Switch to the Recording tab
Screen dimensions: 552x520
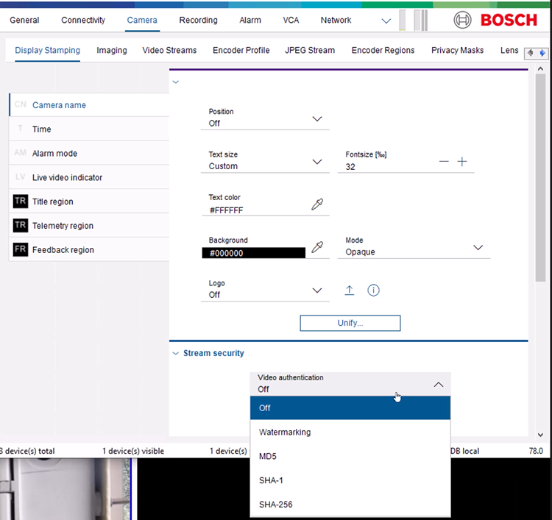click(198, 20)
